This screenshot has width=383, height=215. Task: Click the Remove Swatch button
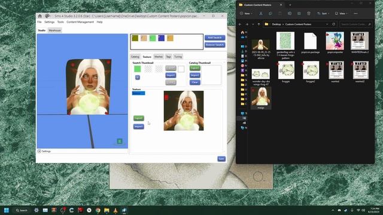(x=215, y=45)
